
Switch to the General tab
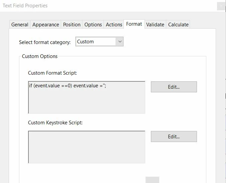[x=20, y=25]
